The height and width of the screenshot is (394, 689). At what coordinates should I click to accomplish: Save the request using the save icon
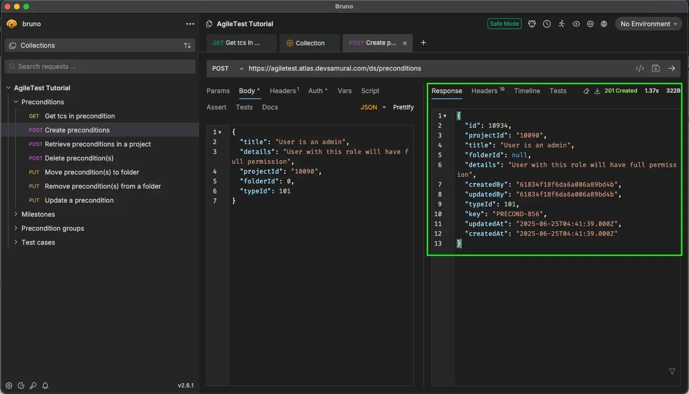(655, 68)
